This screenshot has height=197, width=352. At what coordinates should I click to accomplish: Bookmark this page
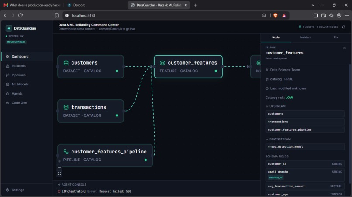tap(57, 15)
